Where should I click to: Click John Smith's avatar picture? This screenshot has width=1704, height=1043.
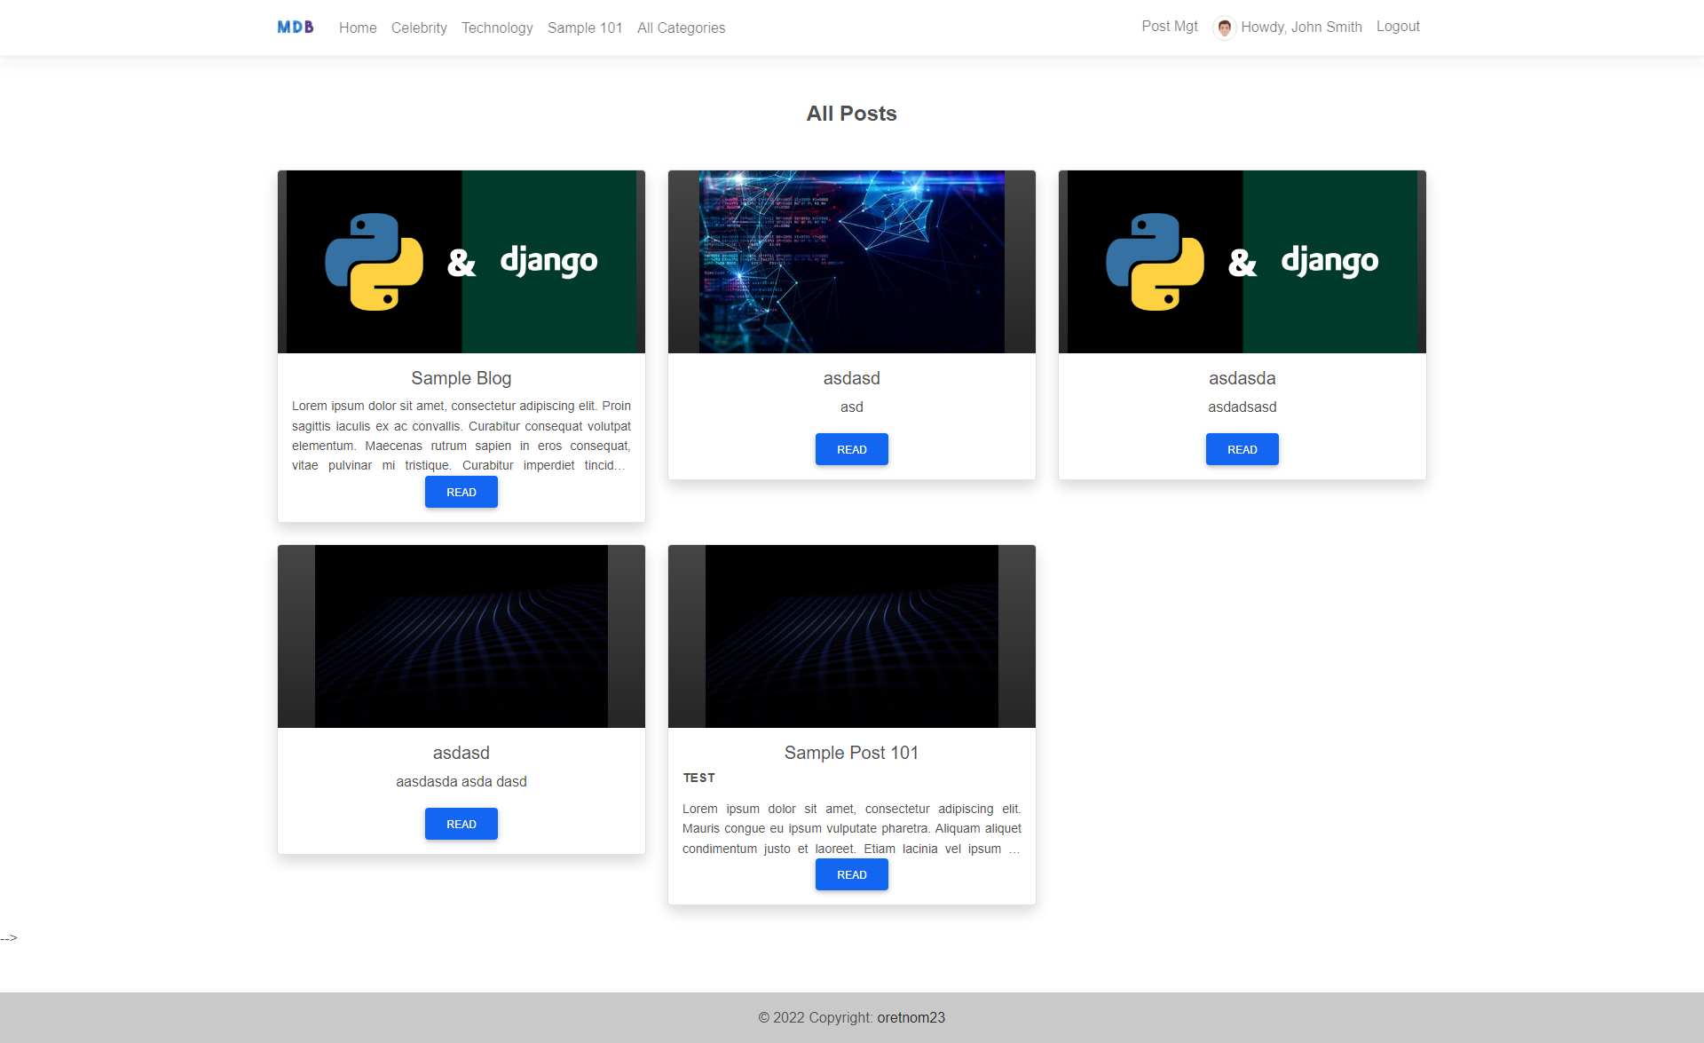tap(1224, 28)
